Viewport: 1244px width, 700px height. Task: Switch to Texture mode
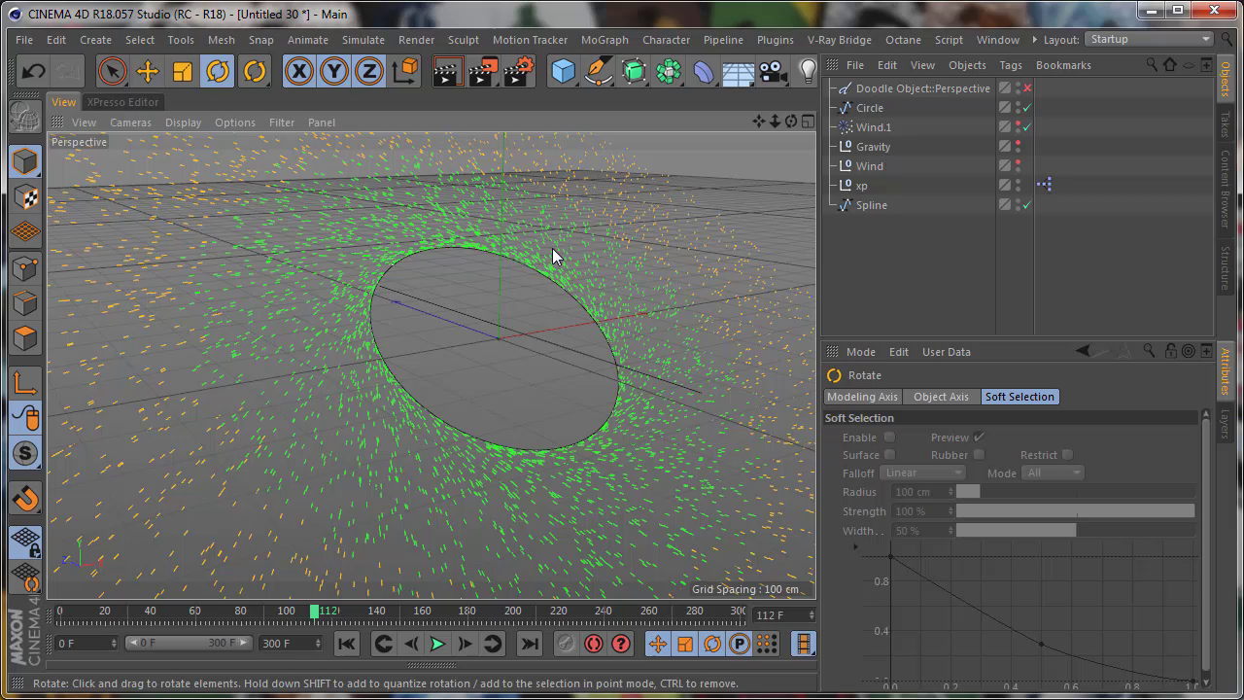click(x=25, y=196)
